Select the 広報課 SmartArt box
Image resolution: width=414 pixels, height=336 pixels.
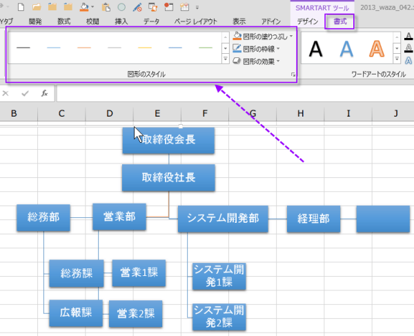76,313
